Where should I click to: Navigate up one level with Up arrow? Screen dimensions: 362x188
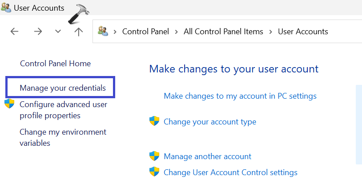click(79, 32)
